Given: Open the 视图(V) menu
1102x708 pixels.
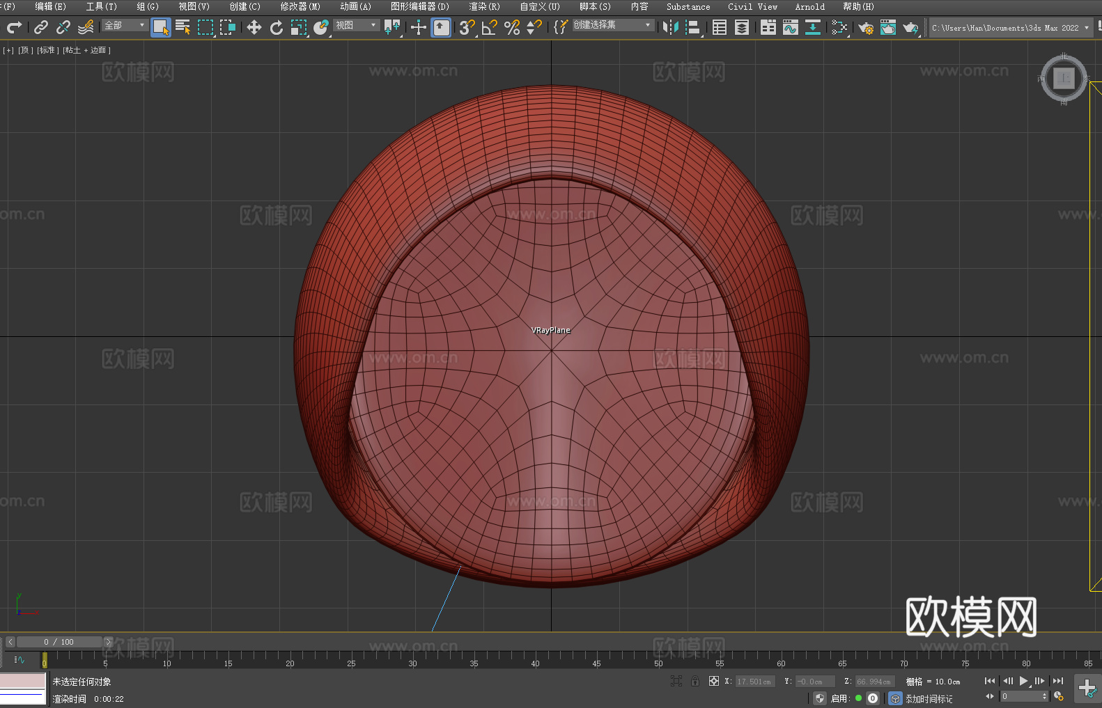Looking at the screenshot, I should (x=194, y=6).
